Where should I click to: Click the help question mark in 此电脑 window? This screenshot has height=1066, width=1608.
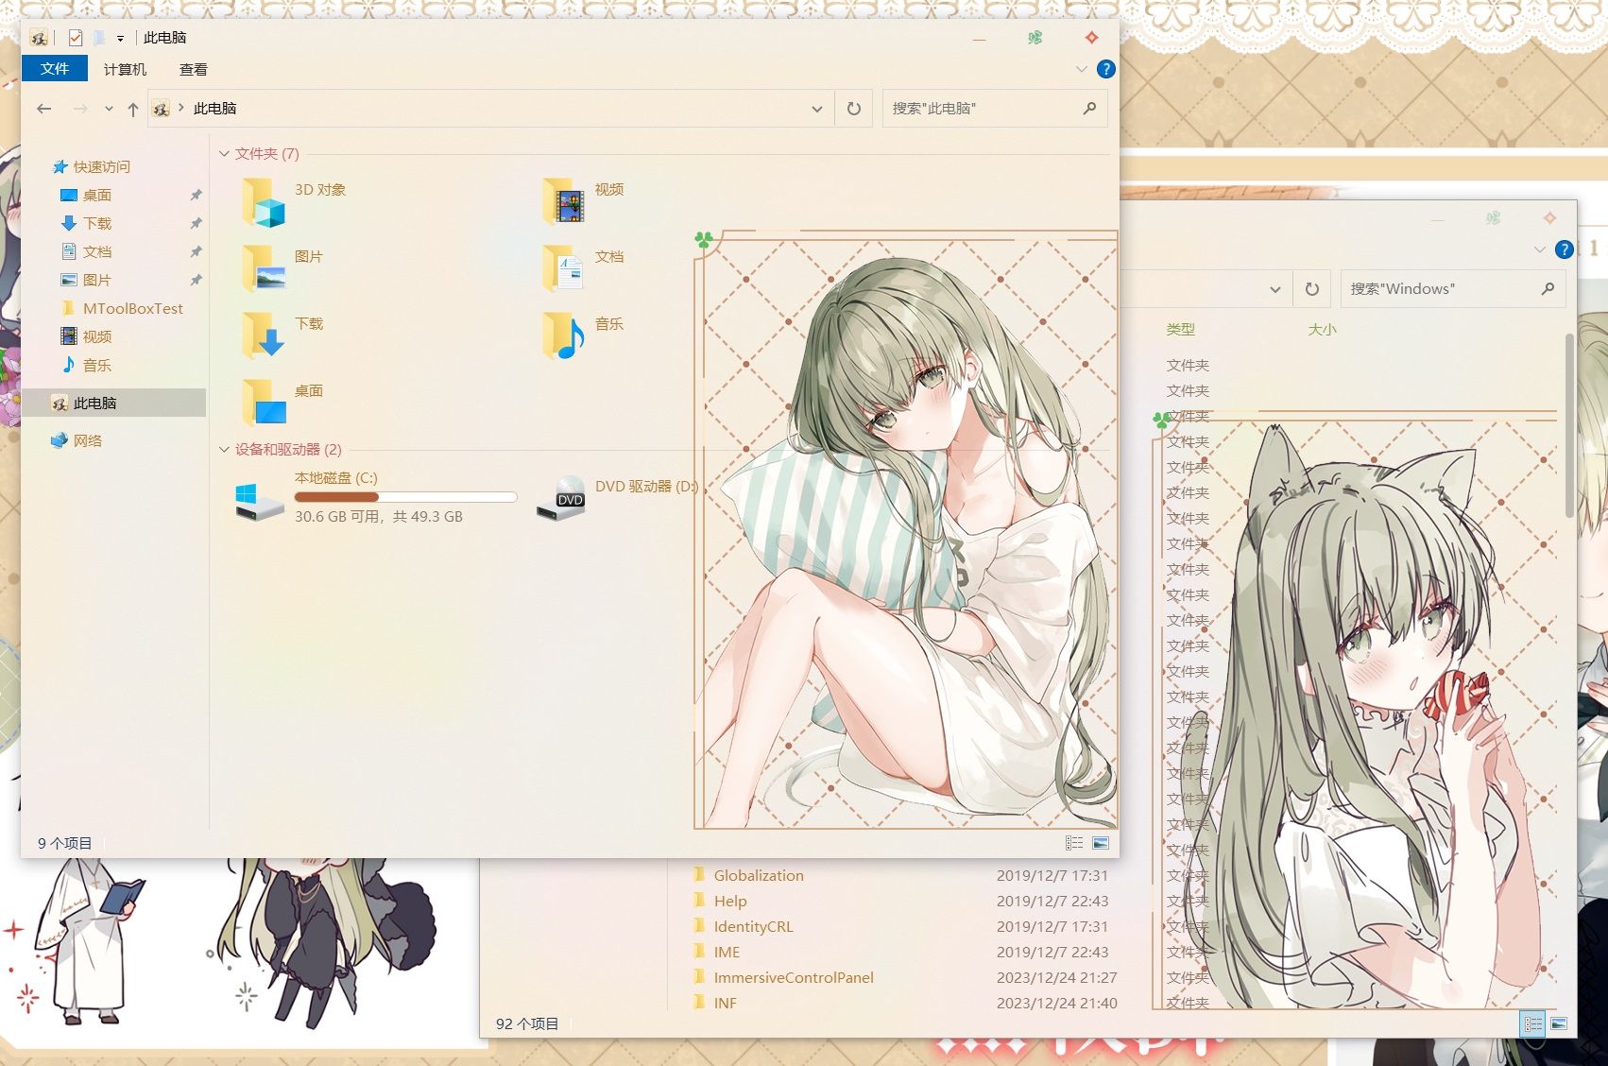(1105, 69)
